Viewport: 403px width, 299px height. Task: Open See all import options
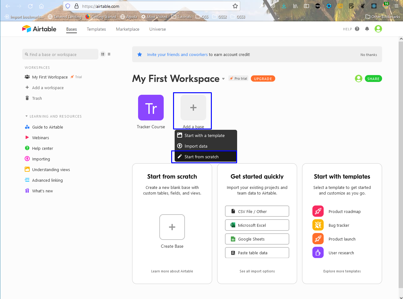pos(257,271)
